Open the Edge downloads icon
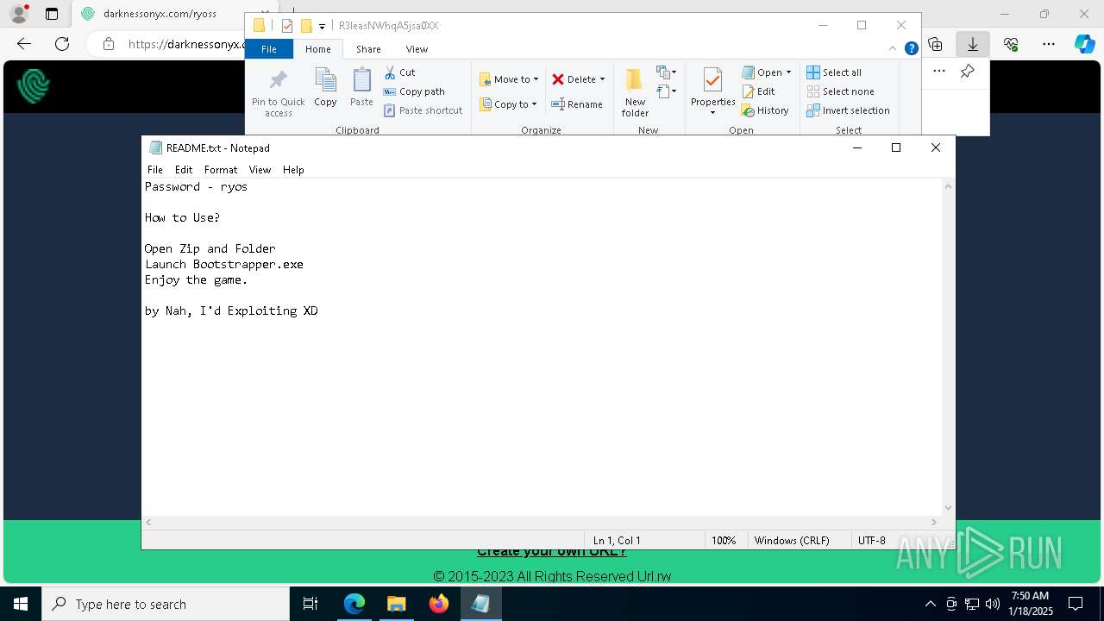Screen dimensions: 1104x621 972,44
